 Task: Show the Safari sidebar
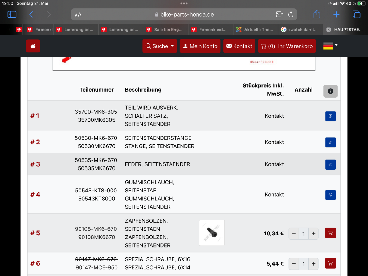[12, 14]
